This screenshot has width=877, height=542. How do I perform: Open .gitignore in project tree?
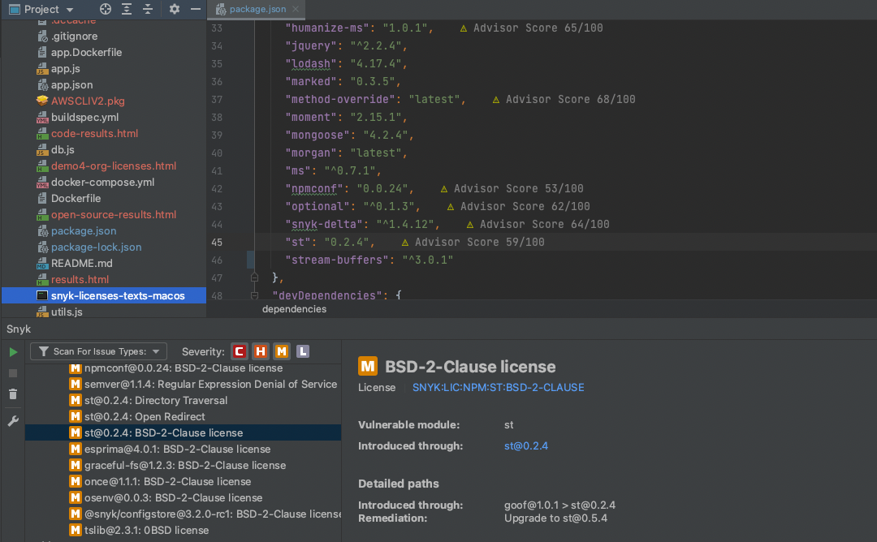74,37
